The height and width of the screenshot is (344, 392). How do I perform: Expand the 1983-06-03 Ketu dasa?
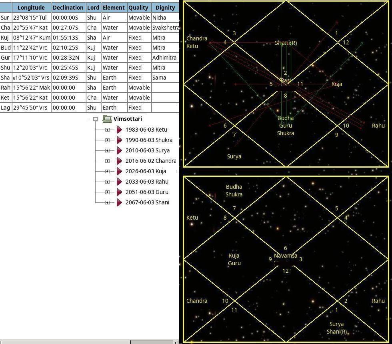pos(107,130)
